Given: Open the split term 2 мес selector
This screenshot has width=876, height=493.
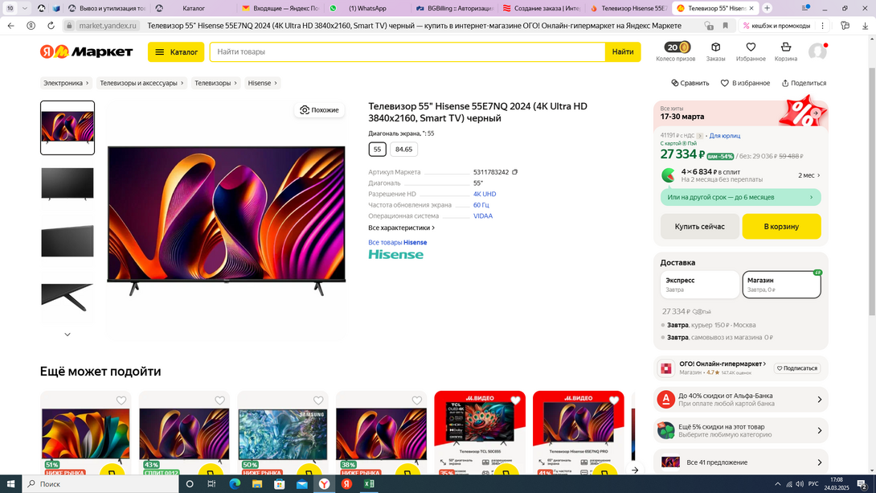Looking at the screenshot, I should (809, 175).
